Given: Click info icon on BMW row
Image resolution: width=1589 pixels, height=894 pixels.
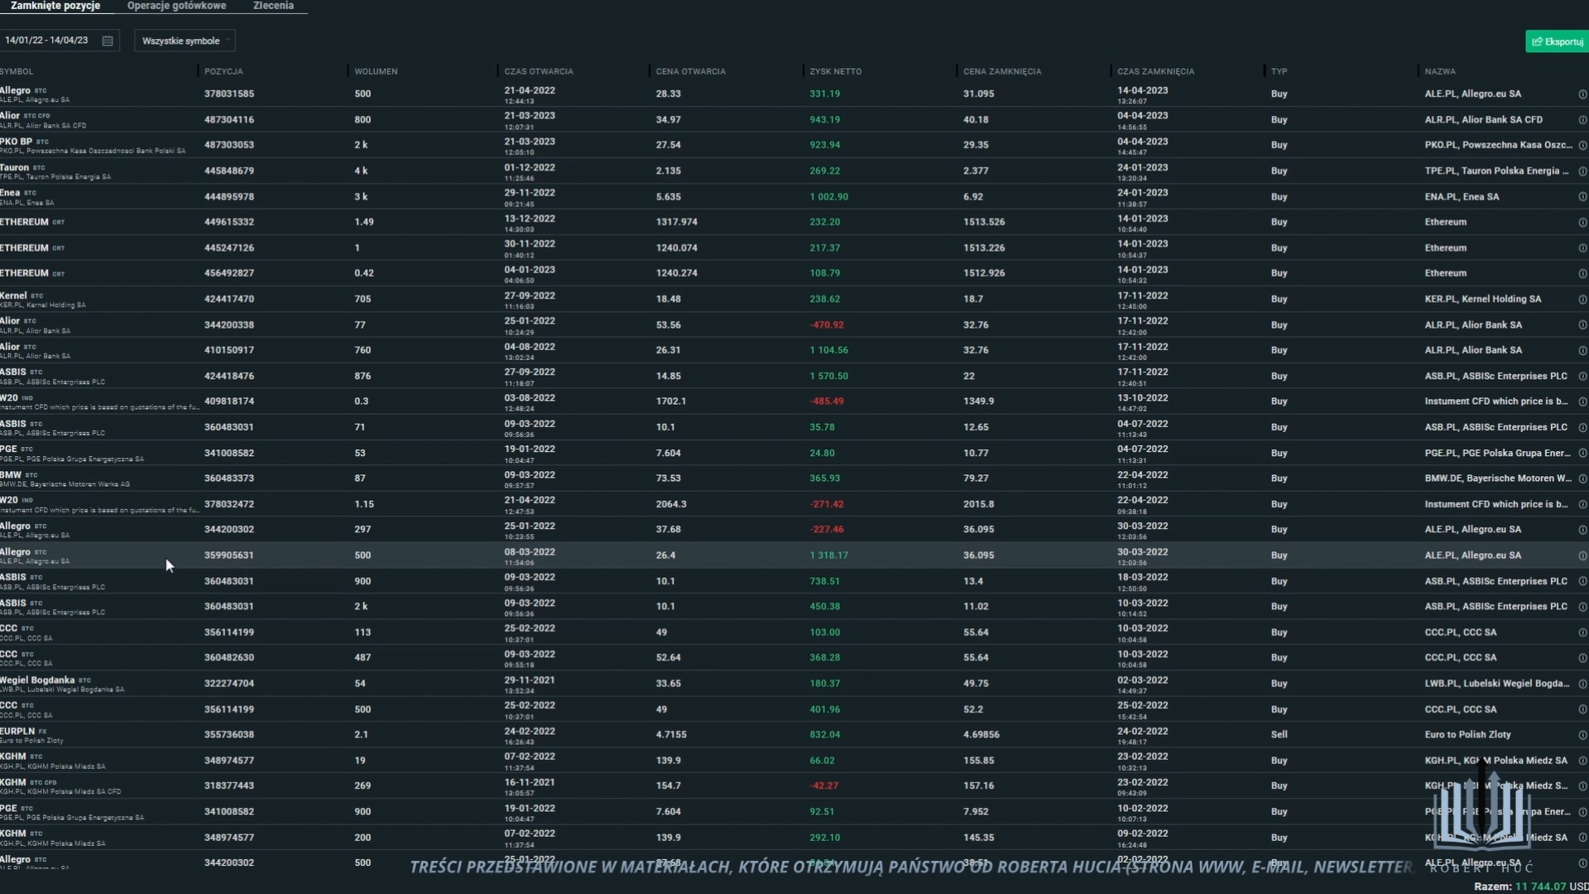Looking at the screenshot, I should click(x=1582, y=478).
